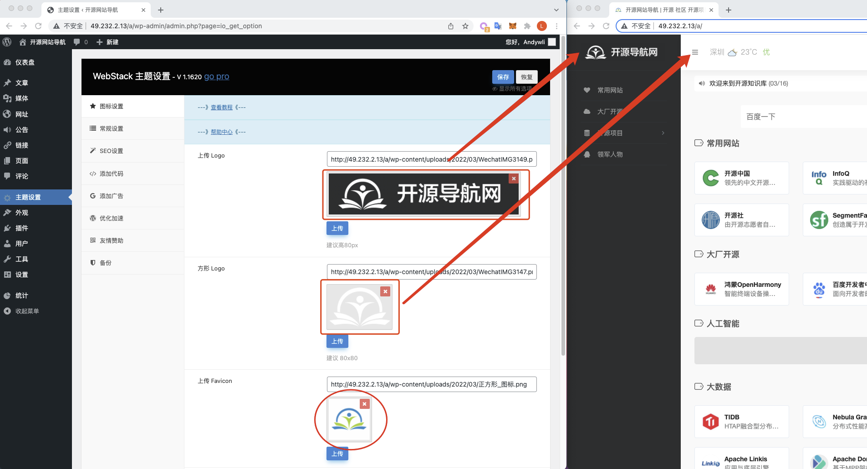Open Chrome profile avatar L
The image size is (867, 469).
pos(541,26)
